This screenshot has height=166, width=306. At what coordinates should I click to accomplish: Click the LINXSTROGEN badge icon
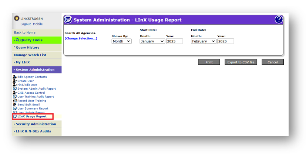coord(17,18)
